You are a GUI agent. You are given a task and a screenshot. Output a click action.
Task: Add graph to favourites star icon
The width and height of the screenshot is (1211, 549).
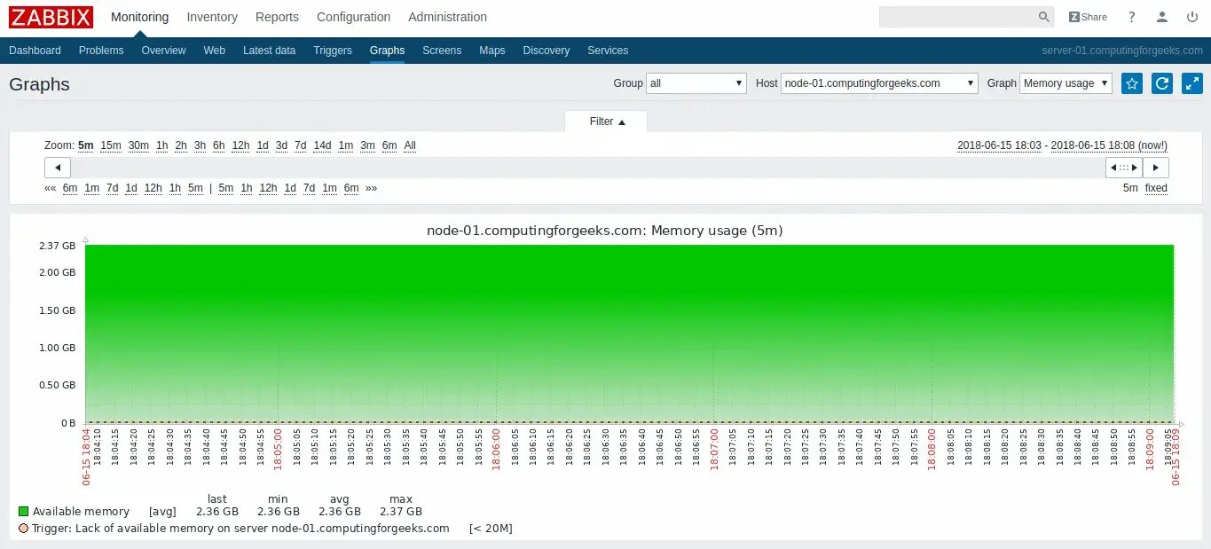coord(1132,83)
